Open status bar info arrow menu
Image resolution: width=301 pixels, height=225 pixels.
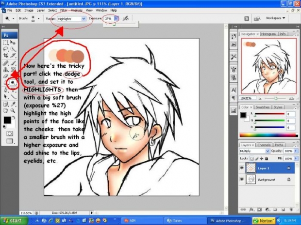click(x=92, y=212)
